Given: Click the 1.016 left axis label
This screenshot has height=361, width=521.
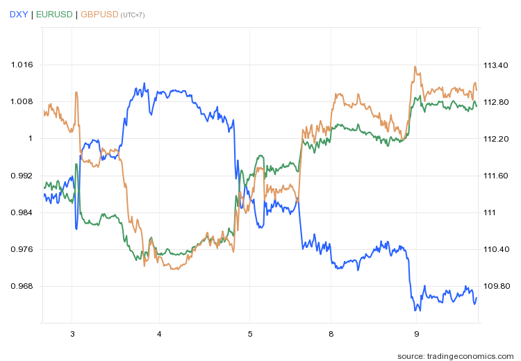Looking at the screenshot, I should coord(22,65).
